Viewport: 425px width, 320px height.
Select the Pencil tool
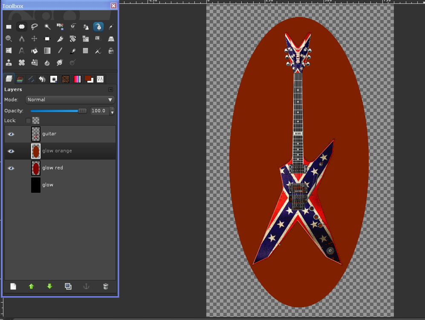tap(60, 51)
